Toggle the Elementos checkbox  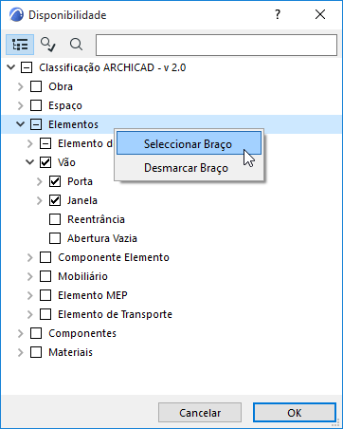pos(36,124)
